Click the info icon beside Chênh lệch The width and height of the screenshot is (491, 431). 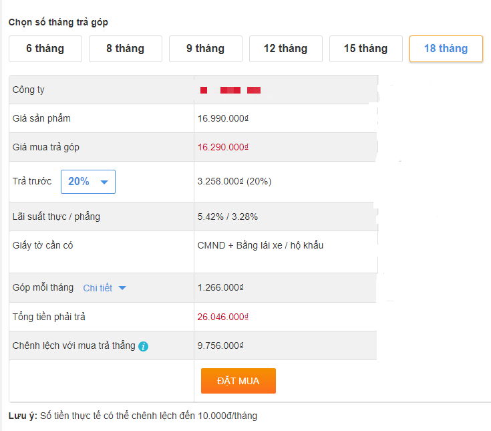(x=144, y=346)
